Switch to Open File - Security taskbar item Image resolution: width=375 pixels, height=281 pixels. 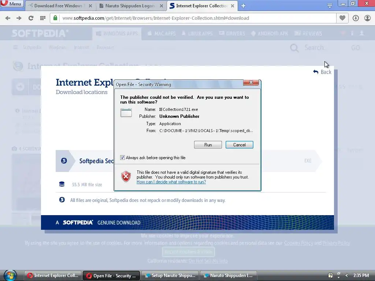click(111, 276)
